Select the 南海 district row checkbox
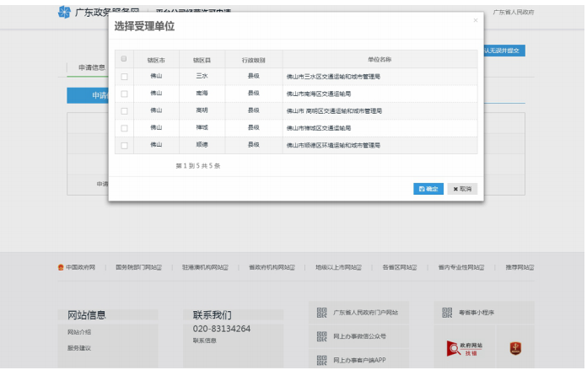The image size is (587, 370). (x=125, y=94)
